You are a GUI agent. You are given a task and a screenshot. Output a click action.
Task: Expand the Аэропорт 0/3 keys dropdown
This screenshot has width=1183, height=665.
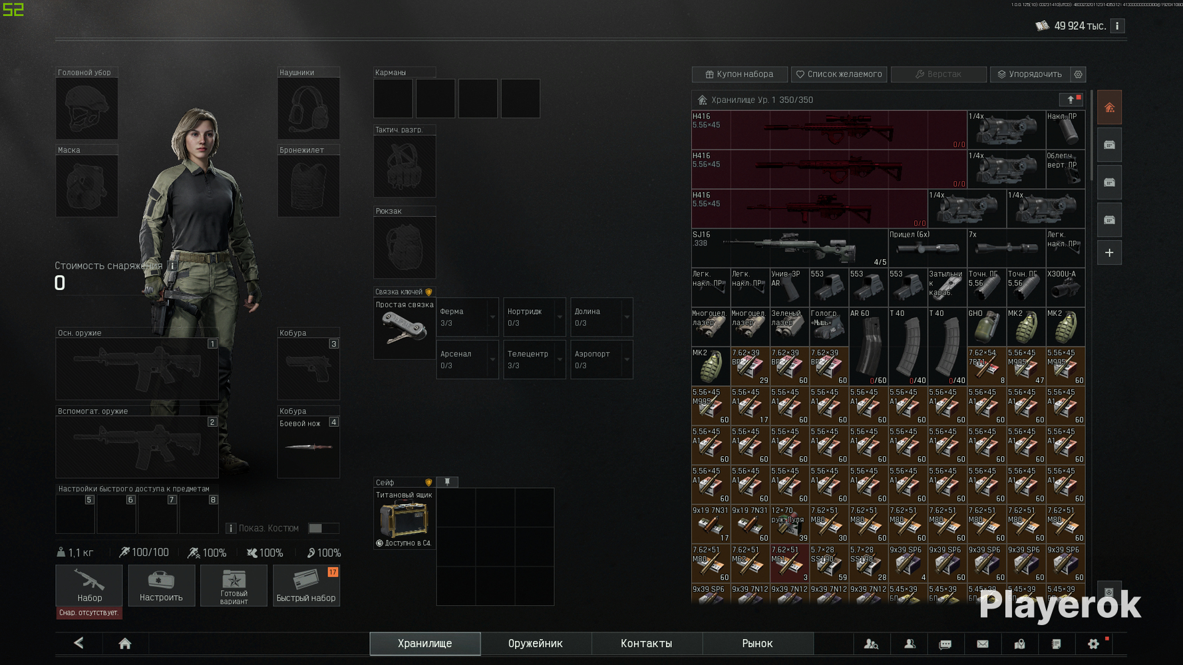[601, 360]
